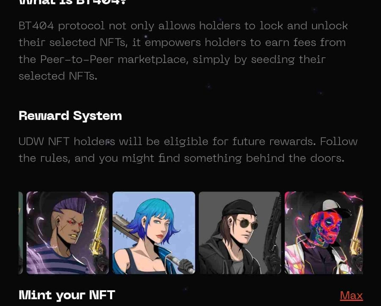Image resolution: width=381 pixels, height=306 pixels.
Task: Click the UDW NFT holders rewards paragraph
Action: tap(188, 150)
